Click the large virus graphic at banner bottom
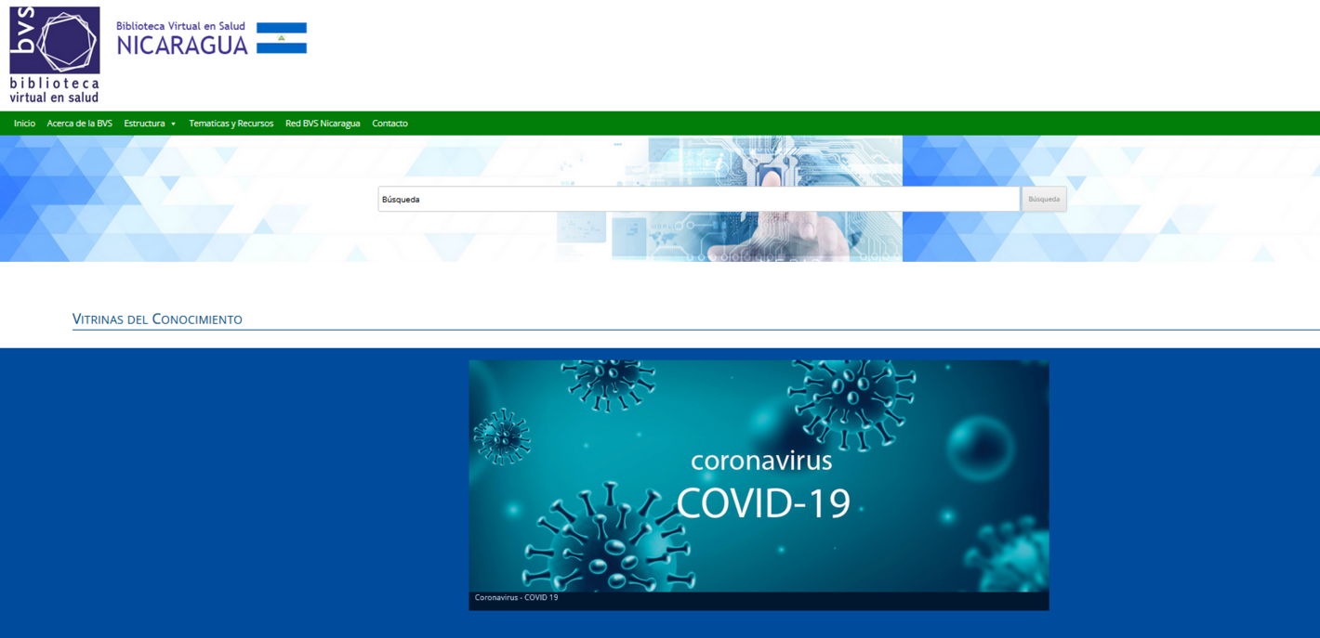The height and width of the screenshot is (638, 1320). coord(609,539)
